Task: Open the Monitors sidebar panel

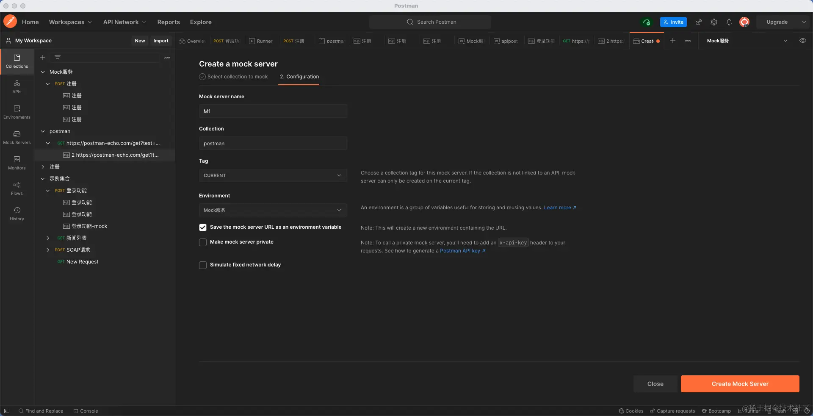Action: click(x=17, y=163)
